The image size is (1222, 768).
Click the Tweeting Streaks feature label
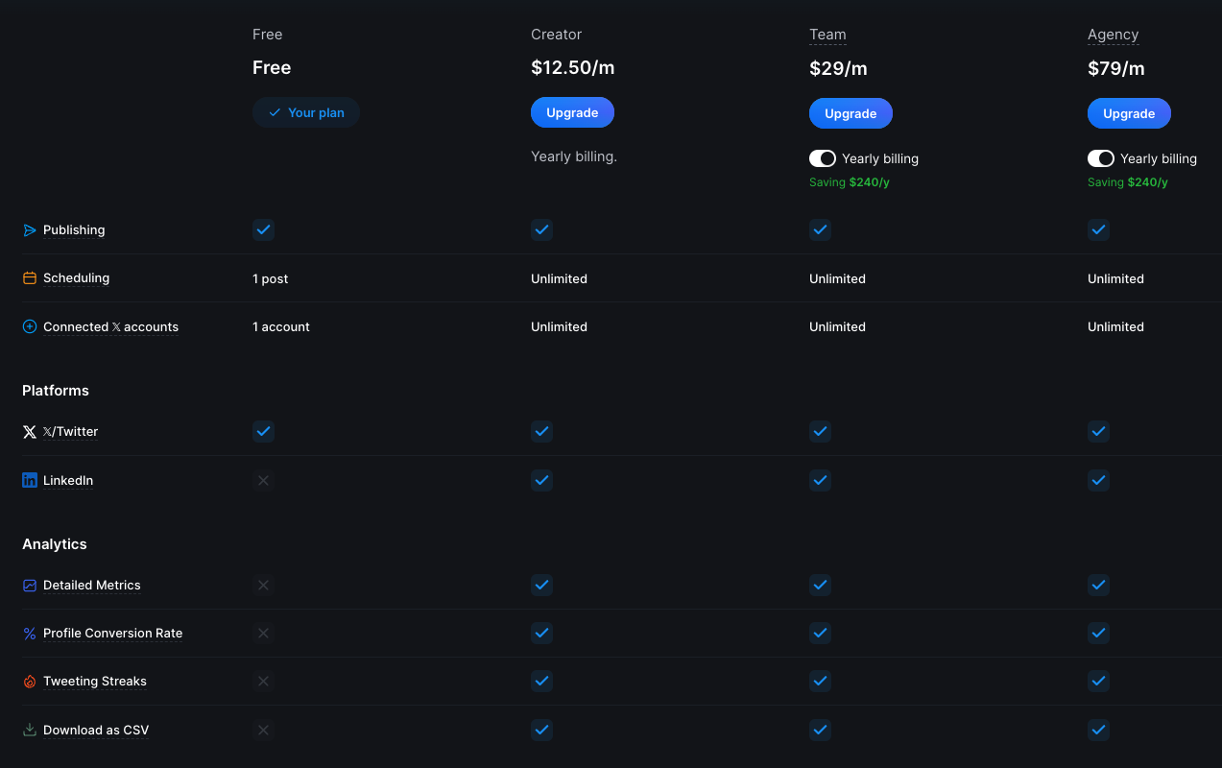[x=95, y=682]
